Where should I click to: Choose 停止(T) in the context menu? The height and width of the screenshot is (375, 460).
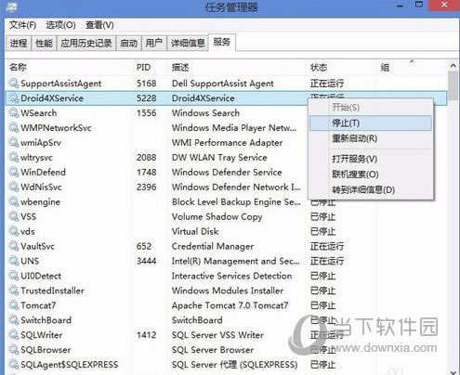pos(371,123)
